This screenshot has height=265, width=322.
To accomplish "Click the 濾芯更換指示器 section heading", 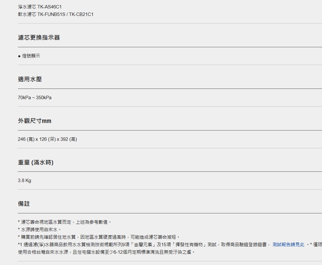I will (39, 38).
